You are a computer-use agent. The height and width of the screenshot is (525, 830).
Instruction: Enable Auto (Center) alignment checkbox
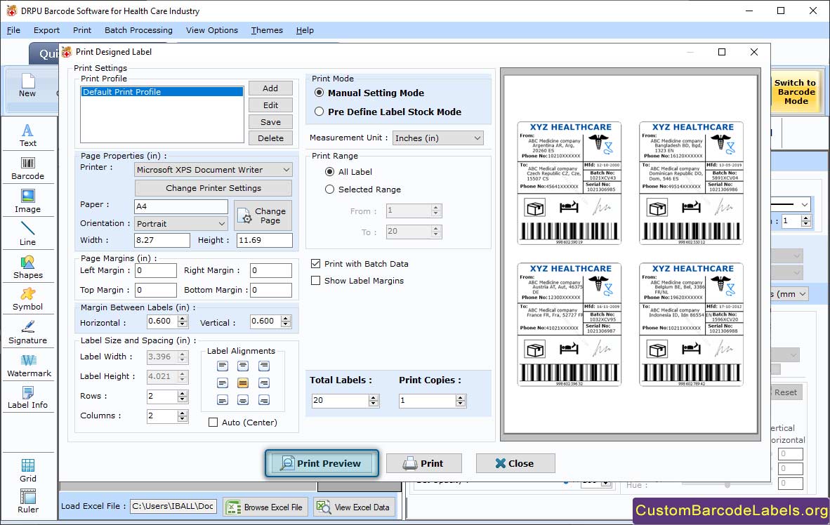[x=213, y=423]
